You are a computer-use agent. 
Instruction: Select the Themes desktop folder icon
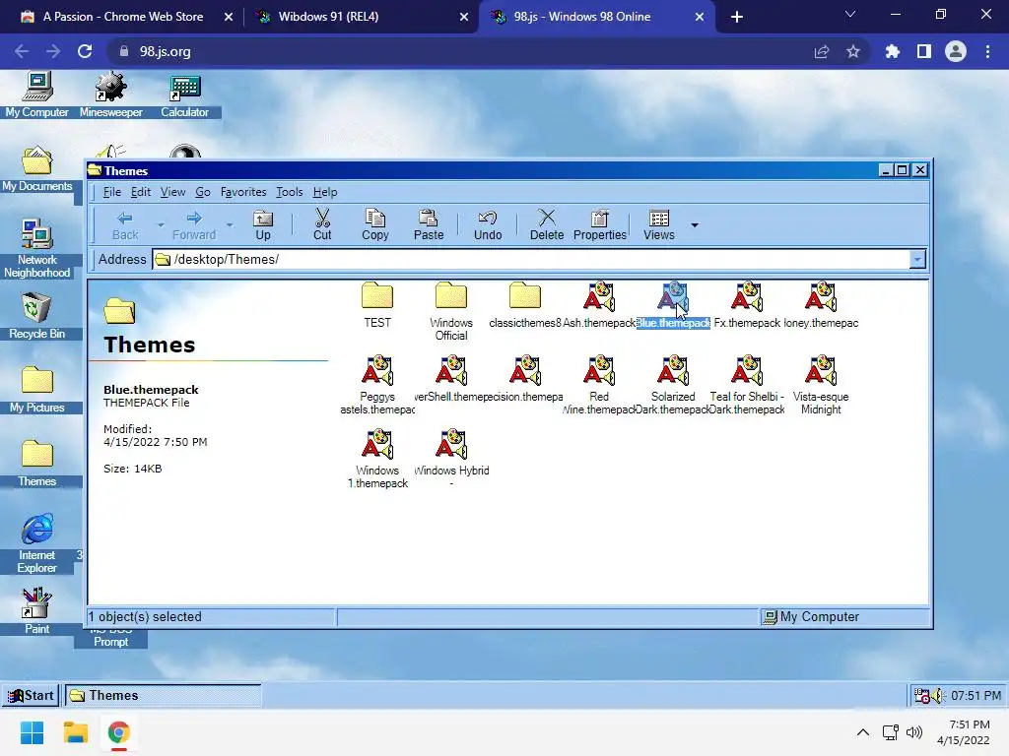(36, 464)
